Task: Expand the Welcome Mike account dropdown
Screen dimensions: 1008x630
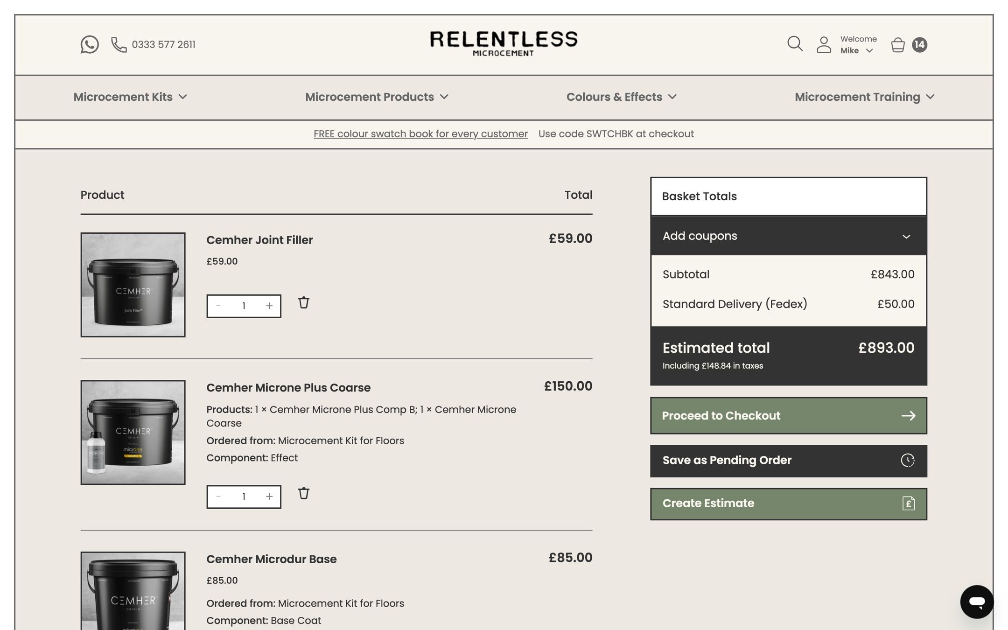Action: point(858,44)
